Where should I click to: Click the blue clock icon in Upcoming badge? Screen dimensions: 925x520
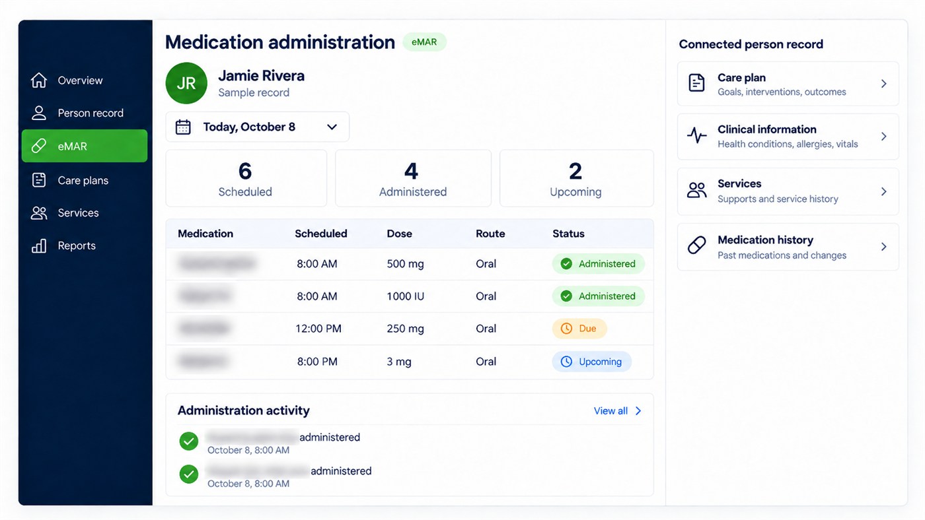pyautogui.click(x=566, y=362)
